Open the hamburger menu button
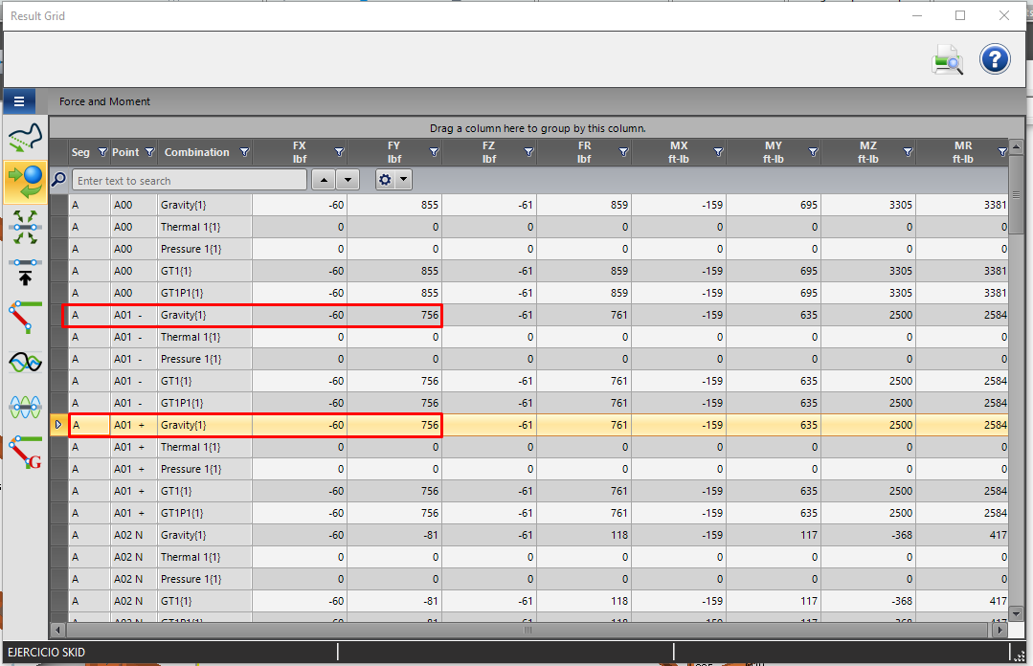 pyautogui.click(x=19, y=101)
